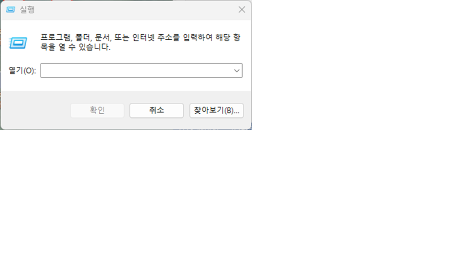Click the word 인터넷 in the description

[x=144, y=38]
